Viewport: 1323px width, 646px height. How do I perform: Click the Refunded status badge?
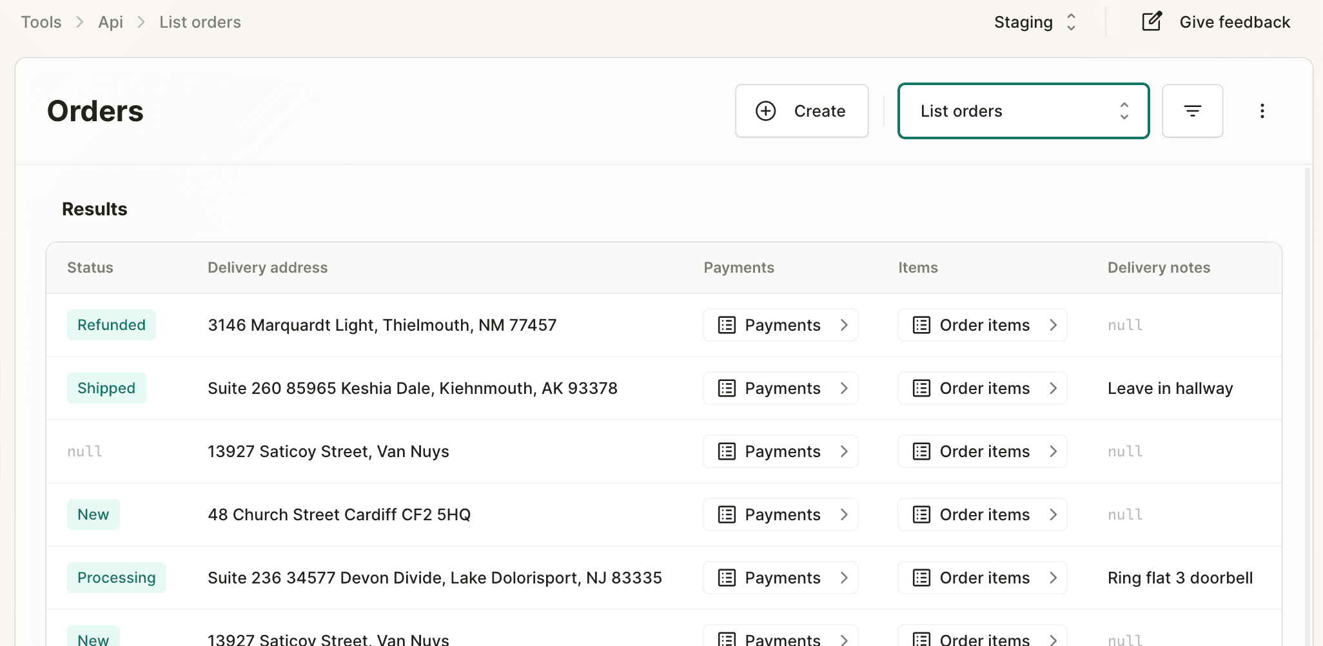click(112, 325)
